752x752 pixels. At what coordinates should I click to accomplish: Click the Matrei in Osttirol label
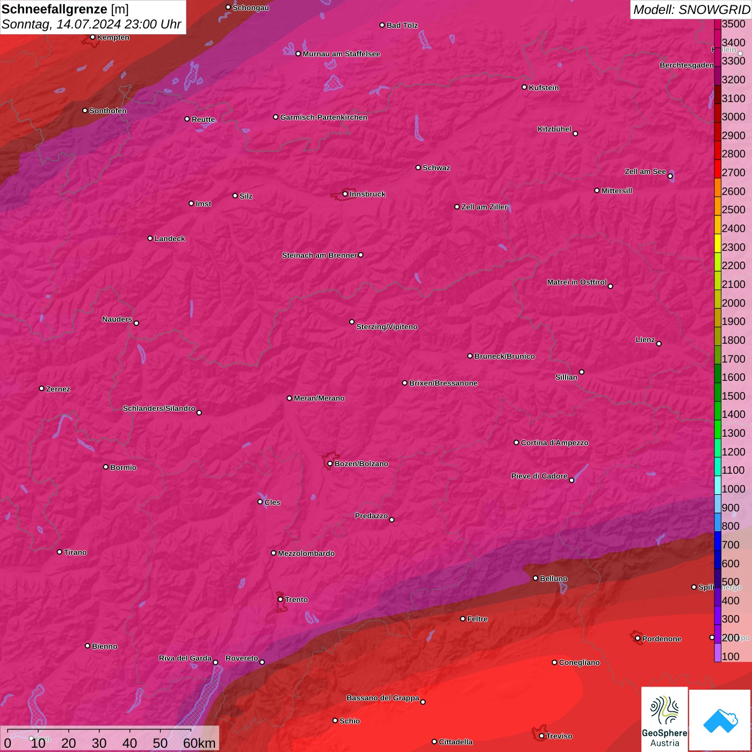point(577,282)
